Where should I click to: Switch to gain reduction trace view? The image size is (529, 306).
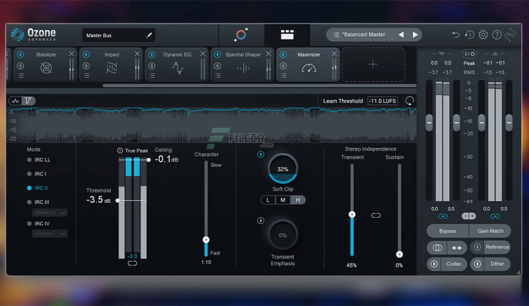pyautogui.click(x=28, y=101)
